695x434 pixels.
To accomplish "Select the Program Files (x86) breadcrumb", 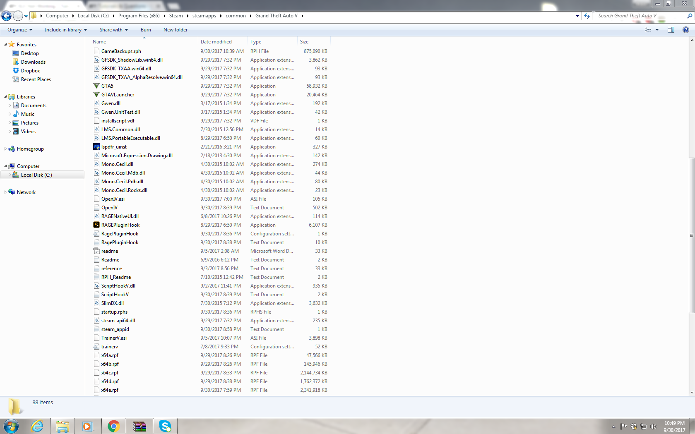I will click(139, 16).
